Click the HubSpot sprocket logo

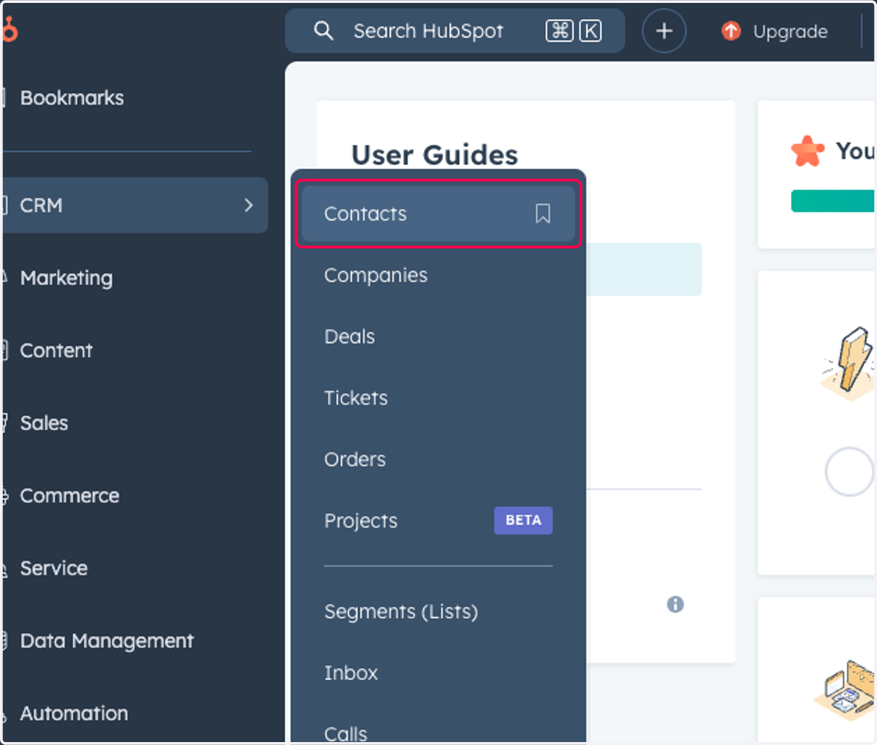[x=9, y=30]
